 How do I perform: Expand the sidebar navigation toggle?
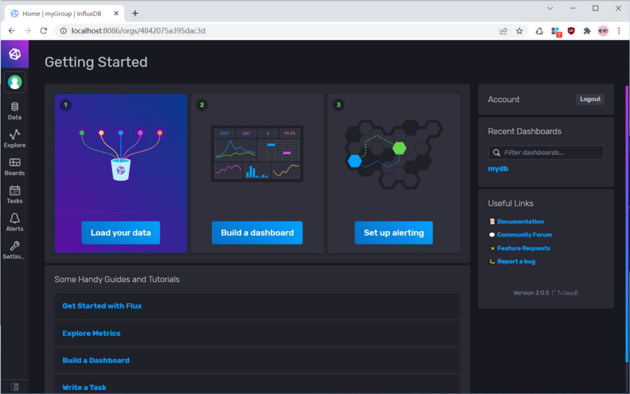click(x=15, y=387)
